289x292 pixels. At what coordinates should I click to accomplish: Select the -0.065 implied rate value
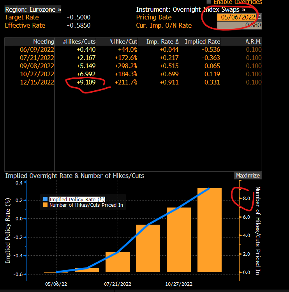[x=211, y=66]
